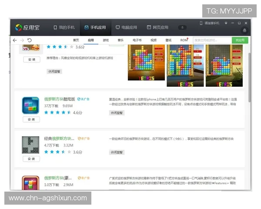Viewport: 261px width, 209px height.
Task: Install 俄罗斯方块酷炫版
Action: point(31,119)
